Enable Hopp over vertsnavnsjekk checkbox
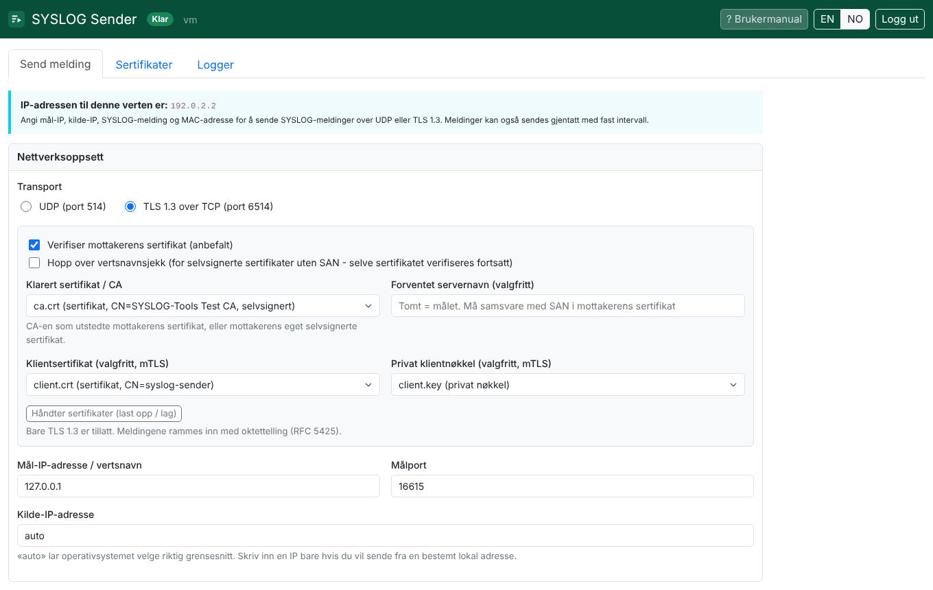This screenshot has width=933, height=590. [x=34, y=263]
